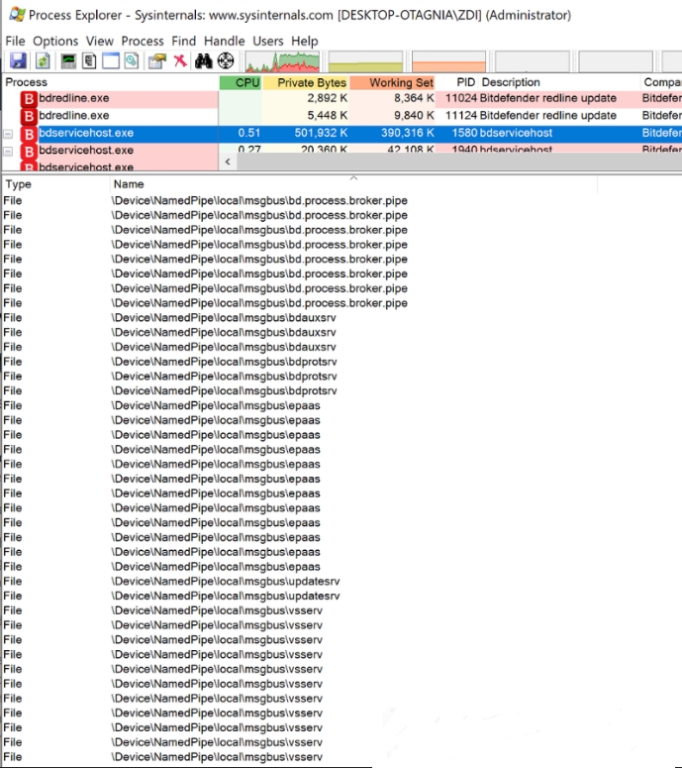Toggle Show Process Tree toolbar icon

(89, 60)
